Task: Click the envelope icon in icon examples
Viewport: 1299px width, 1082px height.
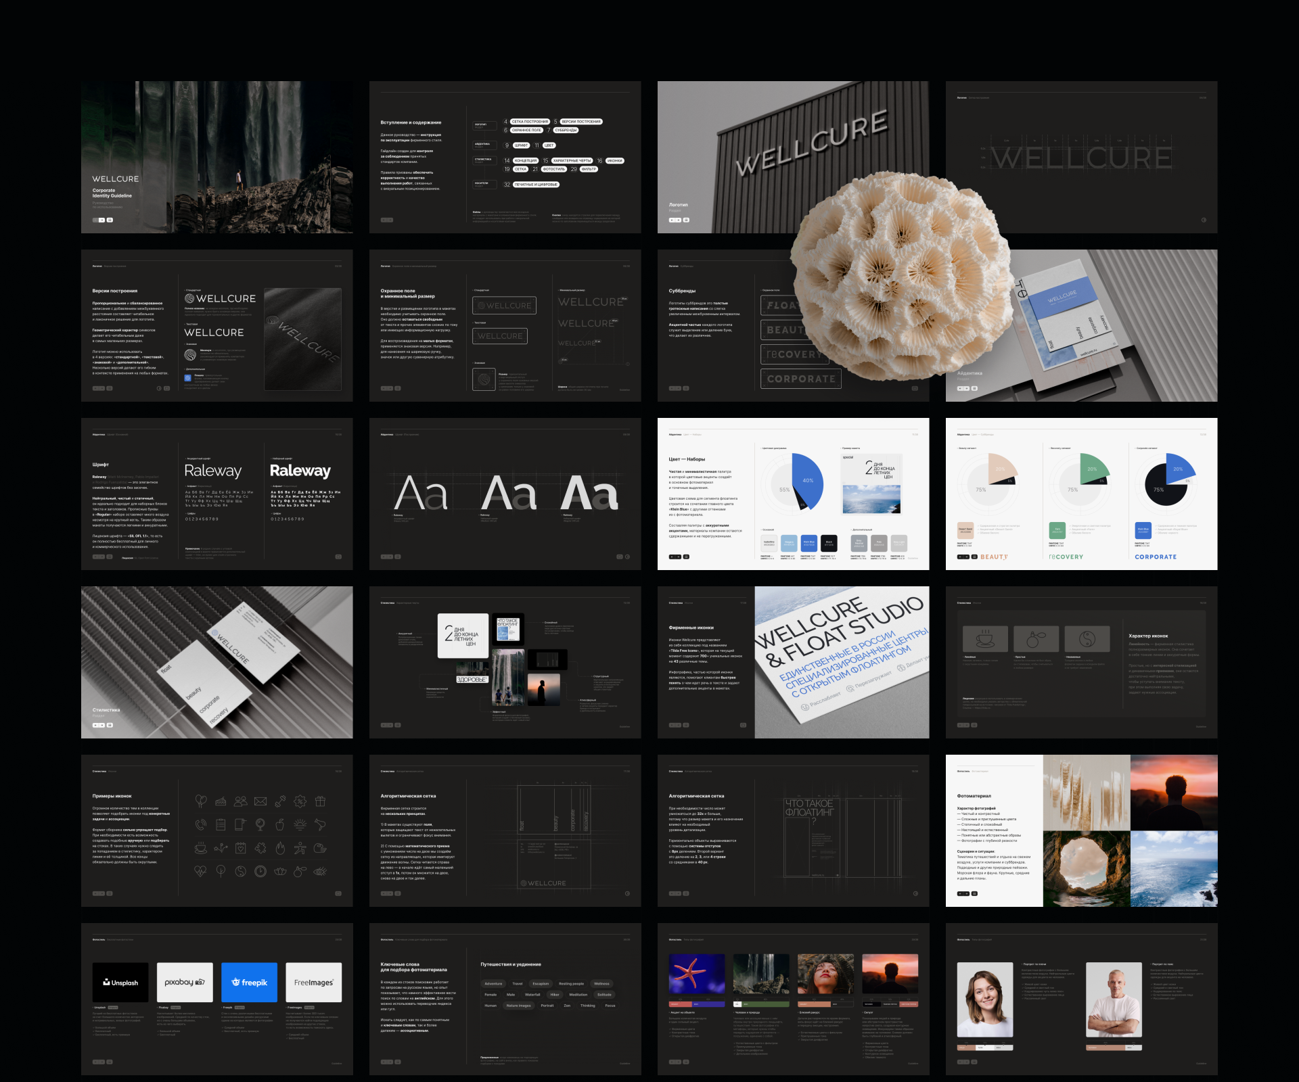Action: (260, 801)
